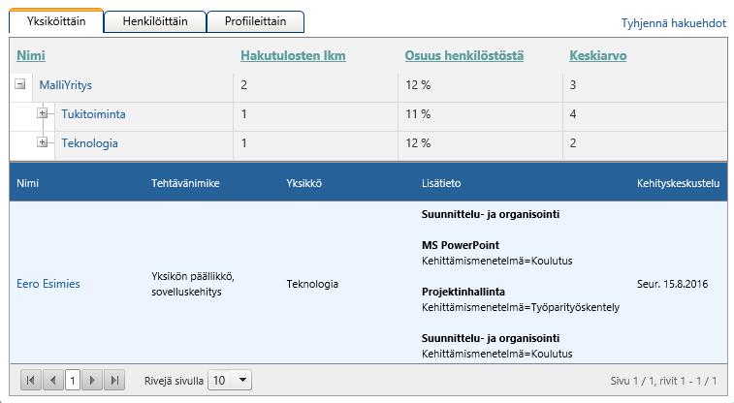The width and height of the screenshot is (734, 403).
Task: Switch to the Profiileittain tab
Action: click(255, 21)
